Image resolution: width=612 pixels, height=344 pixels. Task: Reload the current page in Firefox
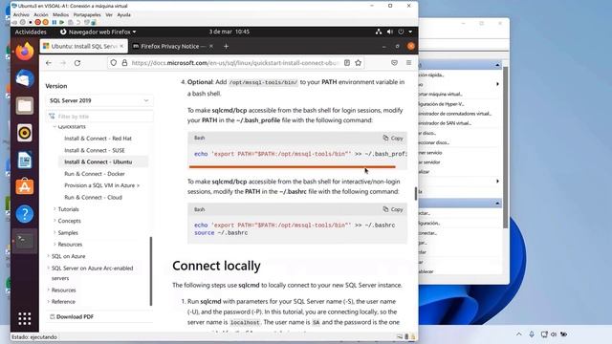pyautogui.click(x=77, y=63)
